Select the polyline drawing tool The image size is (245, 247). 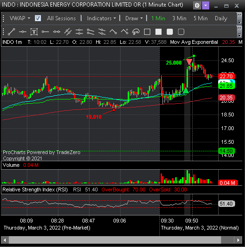pyautogui.click(x=113, y=32)
